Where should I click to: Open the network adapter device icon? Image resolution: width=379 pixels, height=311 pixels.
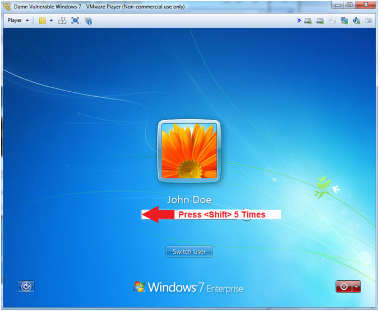point(344,21)
